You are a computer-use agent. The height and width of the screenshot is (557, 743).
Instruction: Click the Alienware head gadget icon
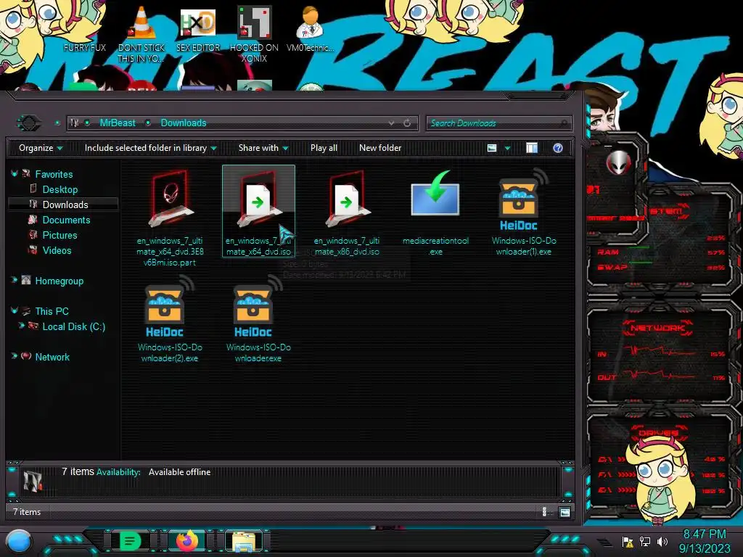point(618,163)
